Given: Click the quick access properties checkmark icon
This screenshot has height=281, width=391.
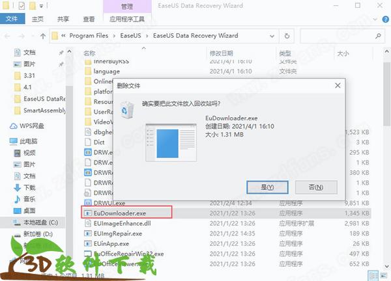Looking at the screenshot, I should pos(22,6).
